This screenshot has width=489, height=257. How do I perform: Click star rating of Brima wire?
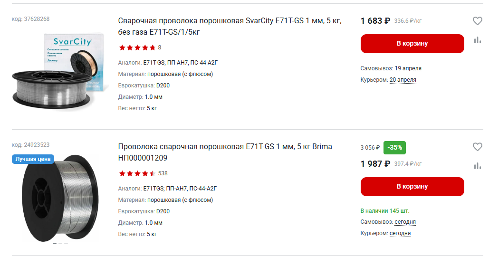[x=137, y=173]
